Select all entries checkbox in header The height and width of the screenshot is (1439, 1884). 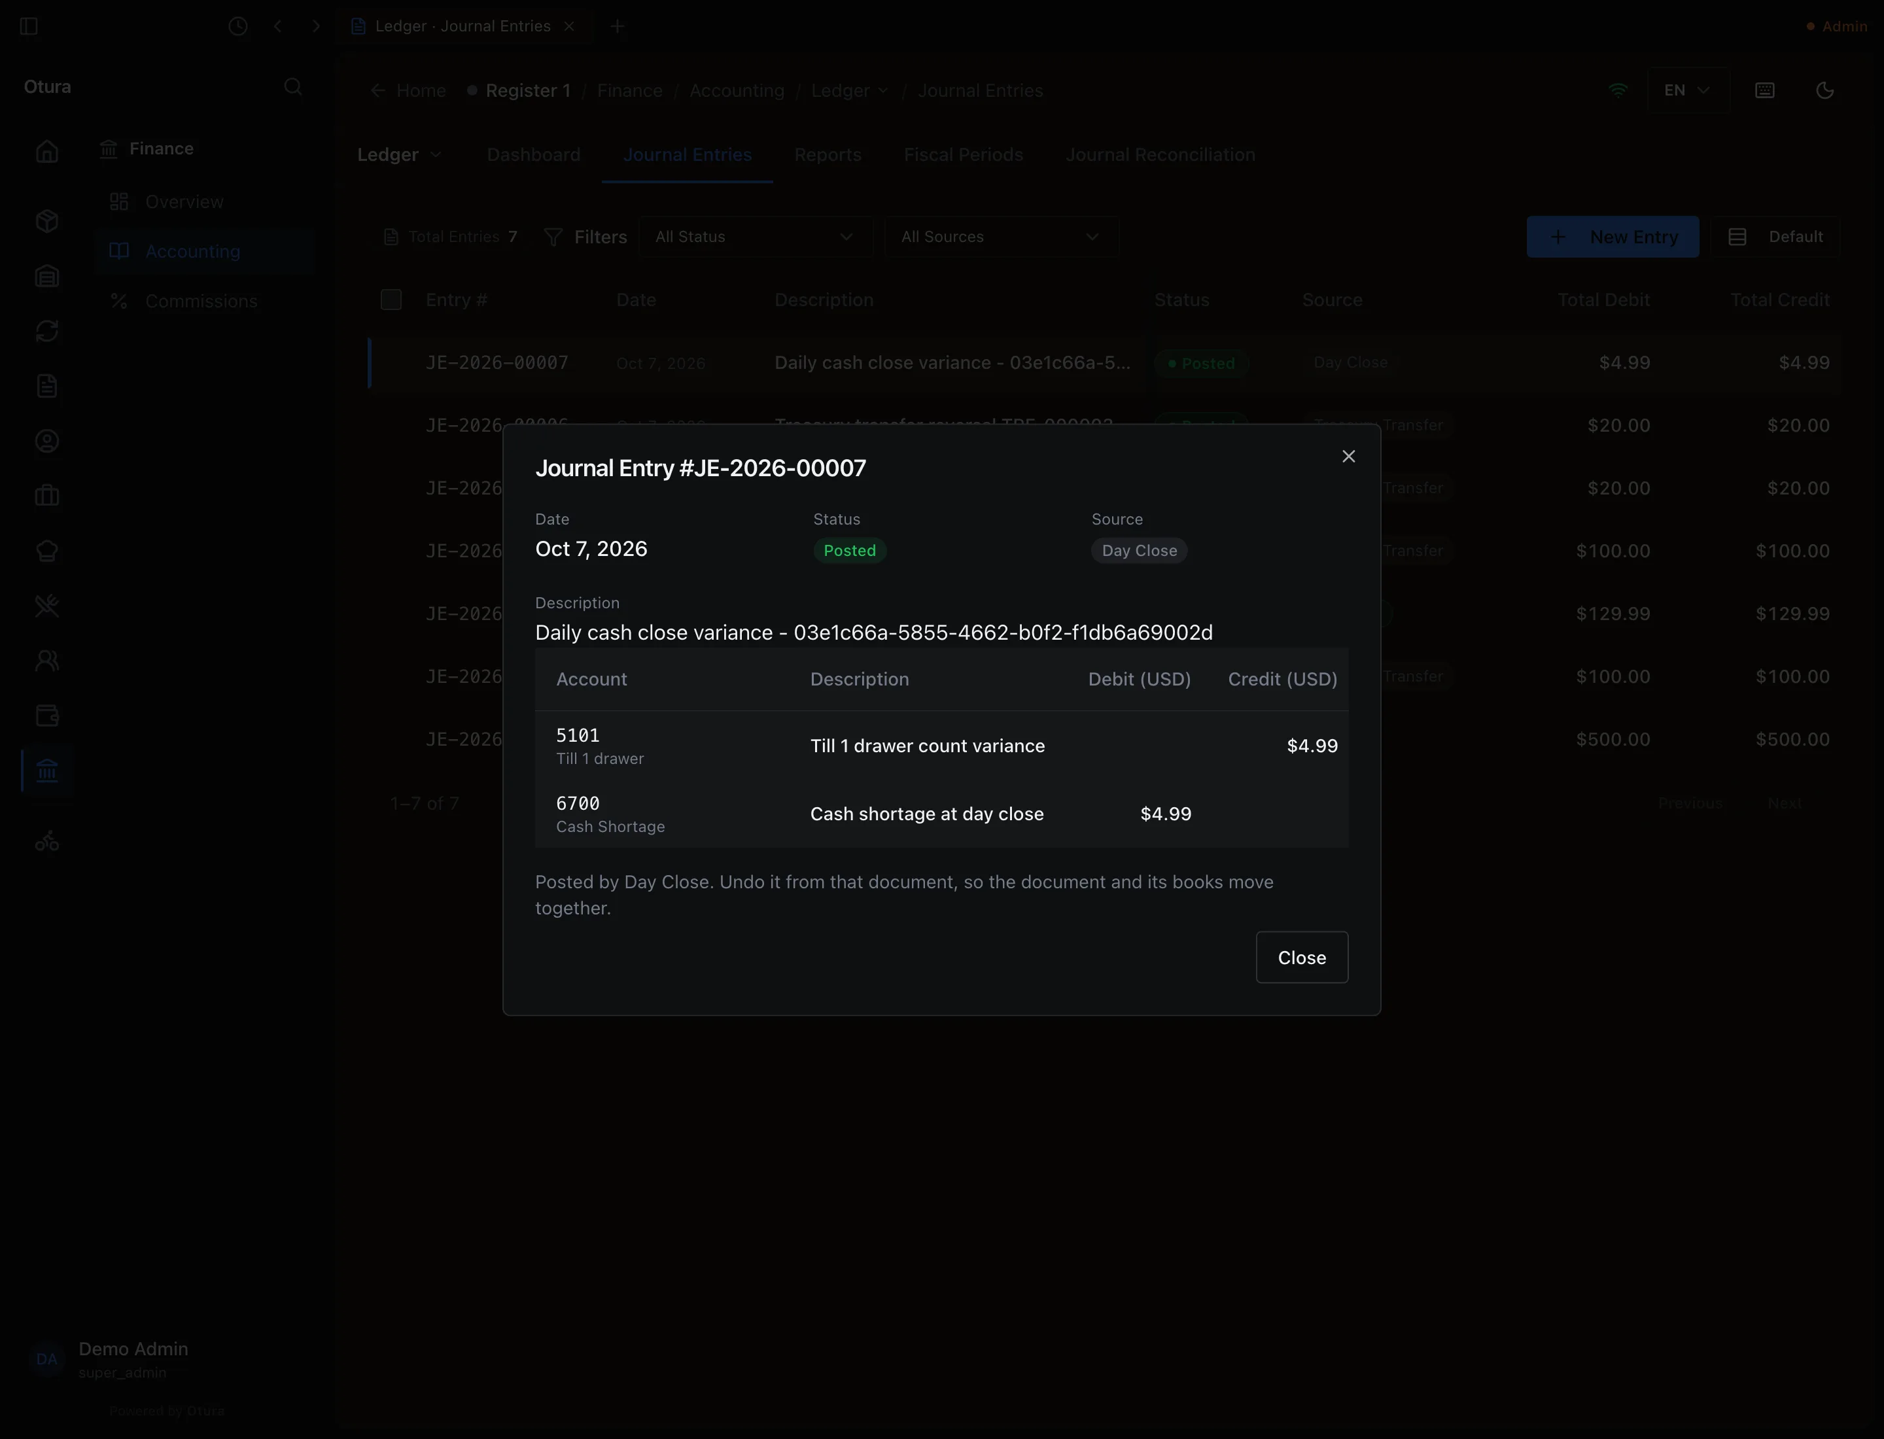tap(391, 300)
